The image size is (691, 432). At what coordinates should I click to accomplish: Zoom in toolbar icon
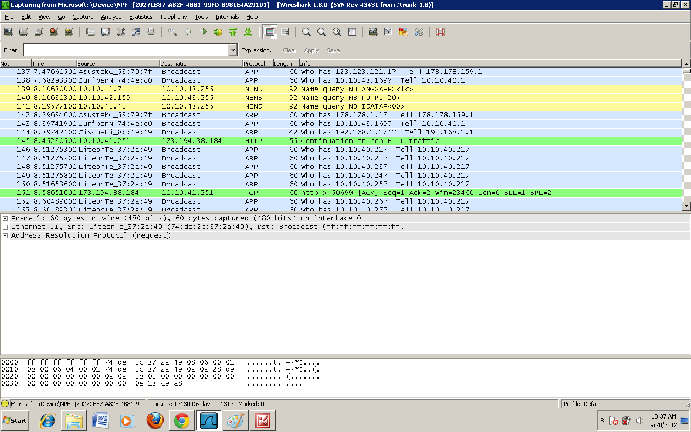tap(307, 32)
